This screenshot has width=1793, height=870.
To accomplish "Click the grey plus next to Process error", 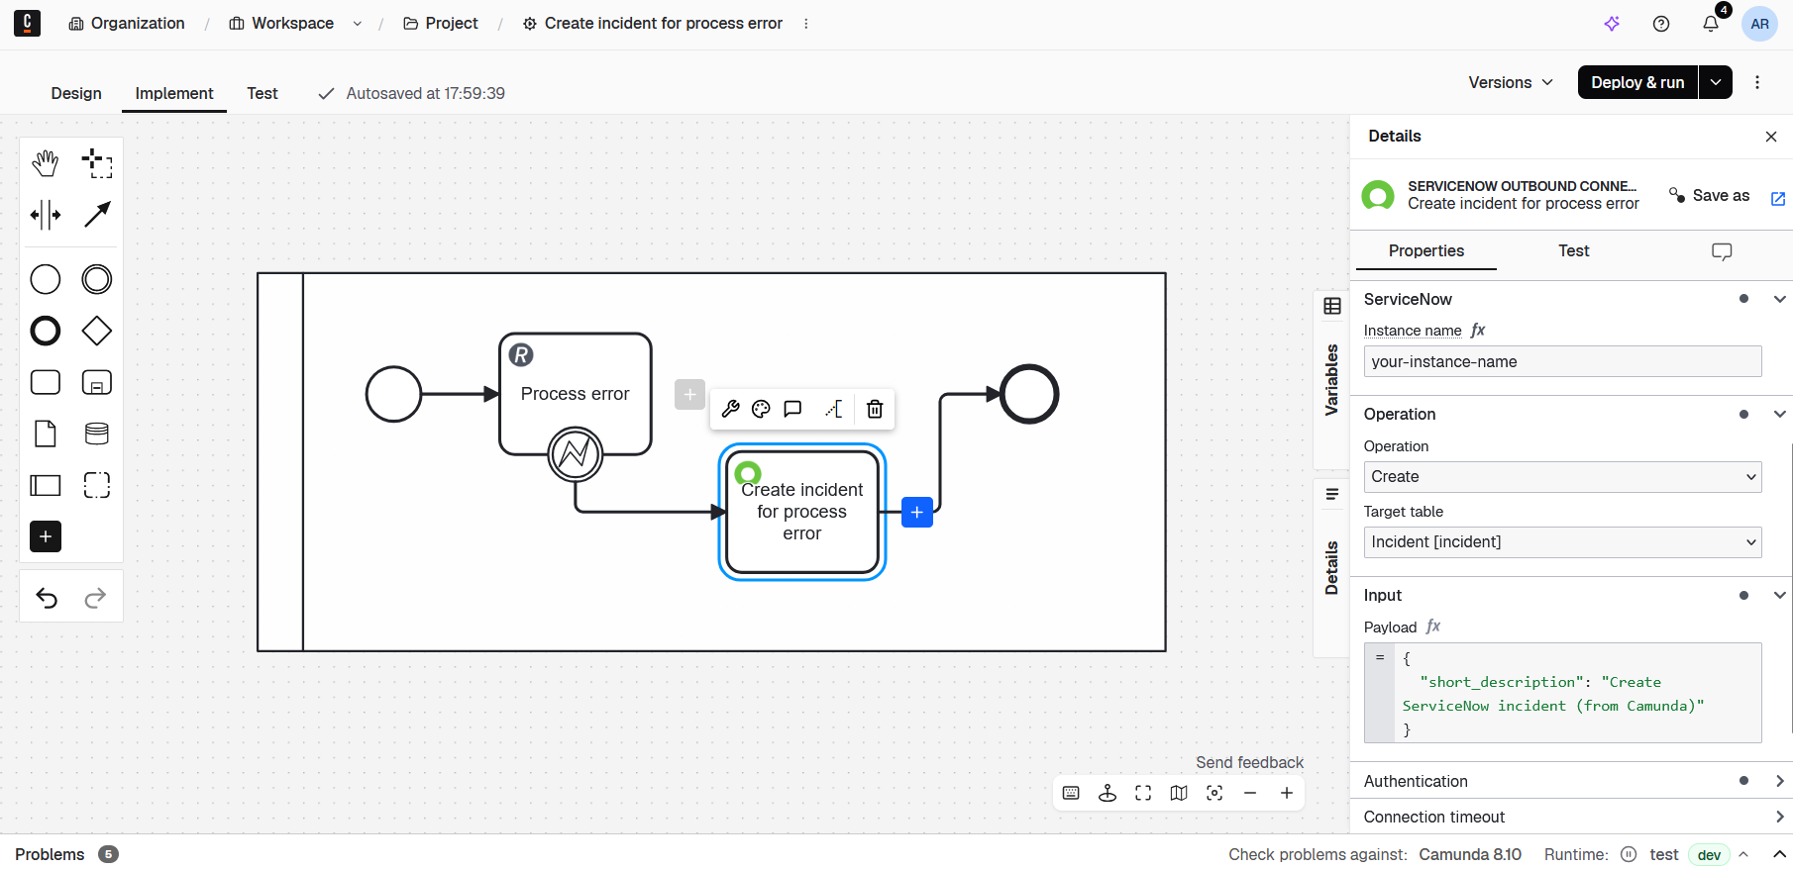I will click(689, 394).
